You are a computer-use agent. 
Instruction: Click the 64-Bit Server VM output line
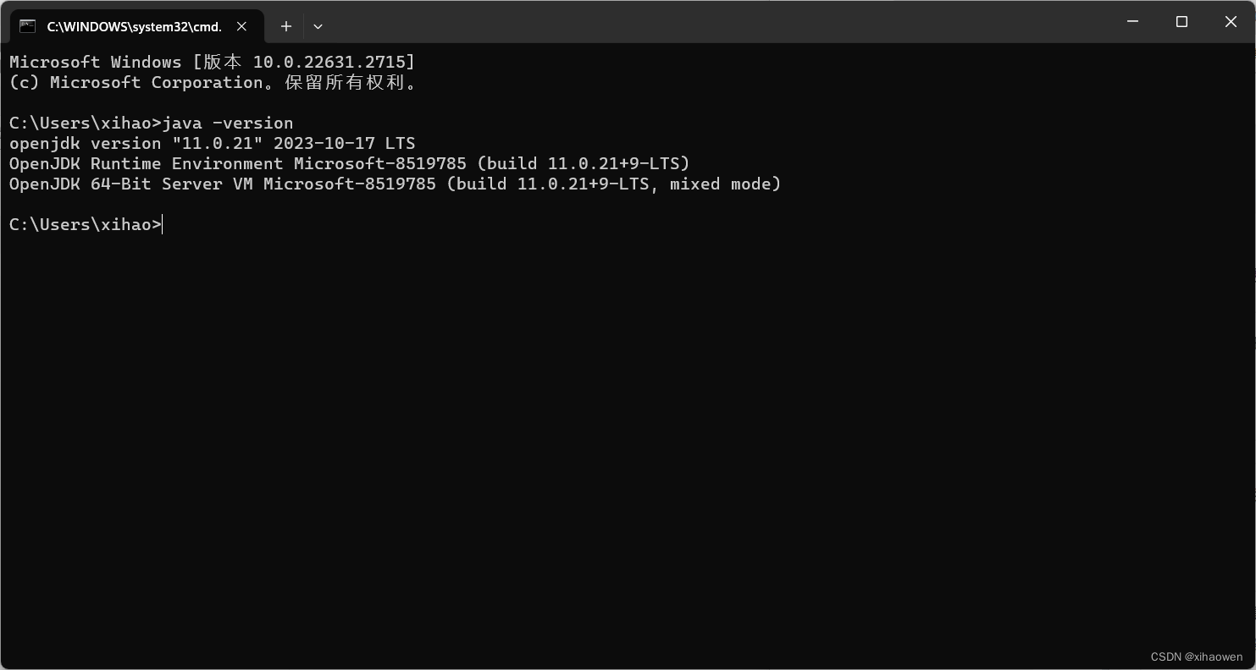(x=394, y=184)
